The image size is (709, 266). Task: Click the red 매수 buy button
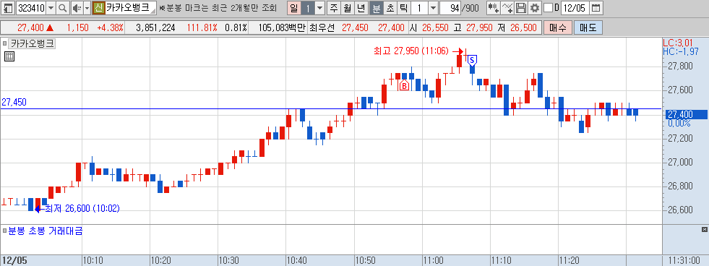click(557, 27)
